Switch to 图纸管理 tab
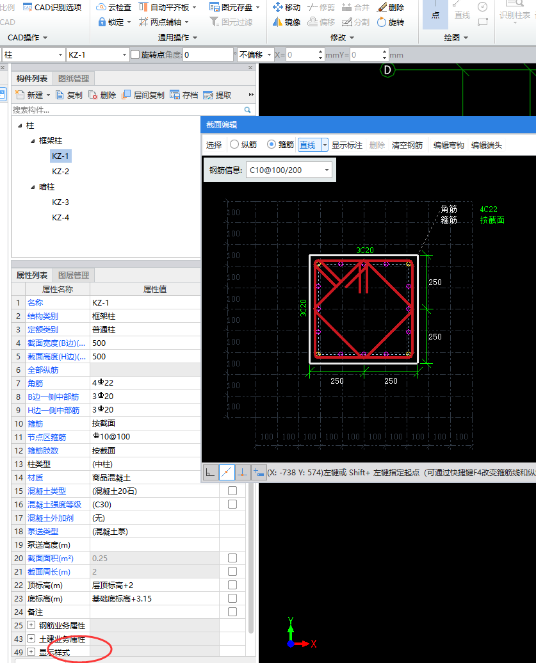 (74, 79)
